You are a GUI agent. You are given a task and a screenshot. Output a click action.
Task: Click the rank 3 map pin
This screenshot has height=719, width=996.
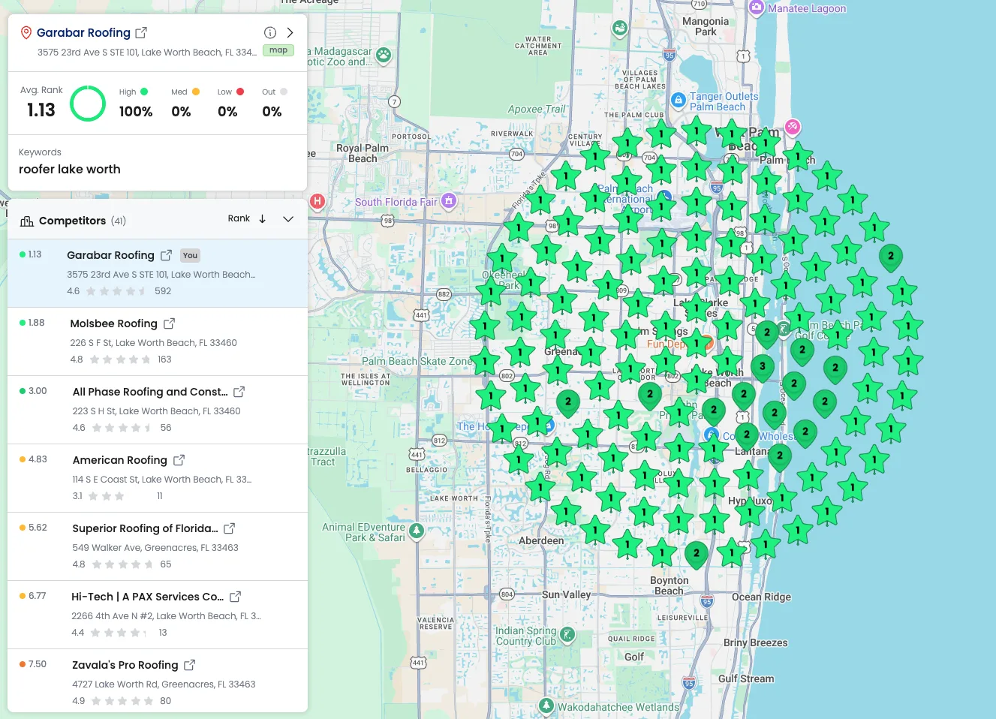(x=763, y=368)
